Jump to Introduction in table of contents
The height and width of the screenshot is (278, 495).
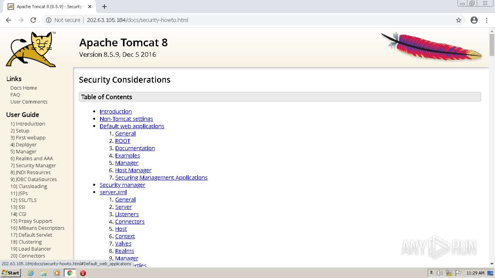pos(116,111)
